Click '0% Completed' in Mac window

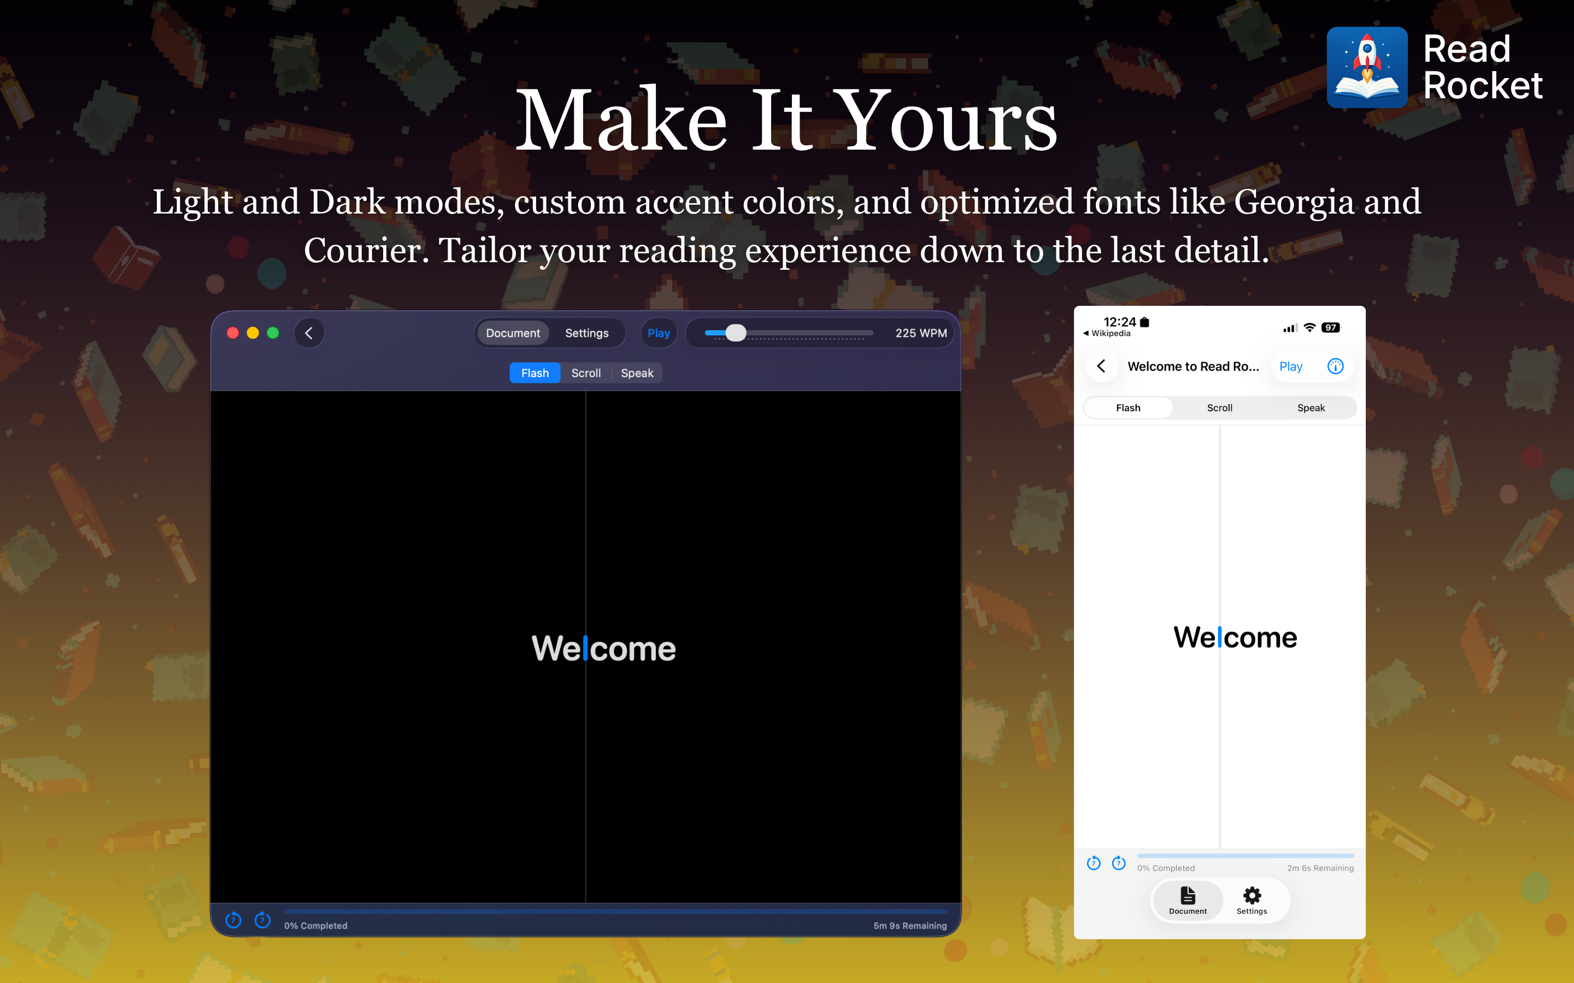[x=315, y=926]
